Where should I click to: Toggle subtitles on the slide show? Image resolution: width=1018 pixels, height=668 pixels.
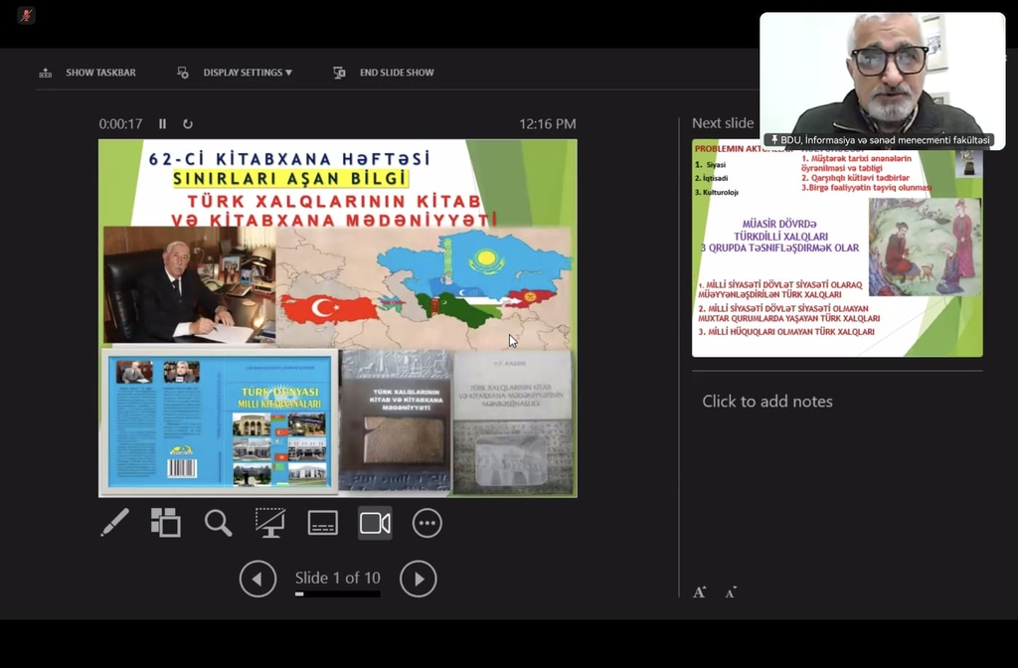tap(323, 523)
